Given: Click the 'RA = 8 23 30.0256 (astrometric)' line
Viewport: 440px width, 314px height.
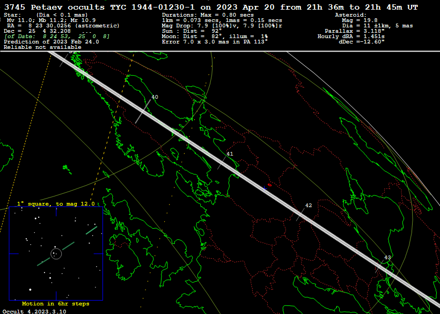Looking at the screenshot, I should tap(63, 26).
